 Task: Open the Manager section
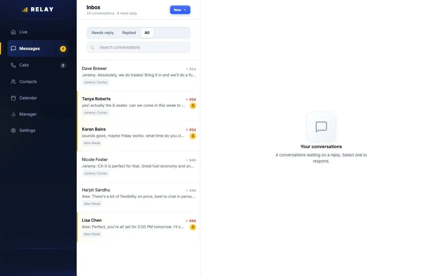[x=38, y=114]
